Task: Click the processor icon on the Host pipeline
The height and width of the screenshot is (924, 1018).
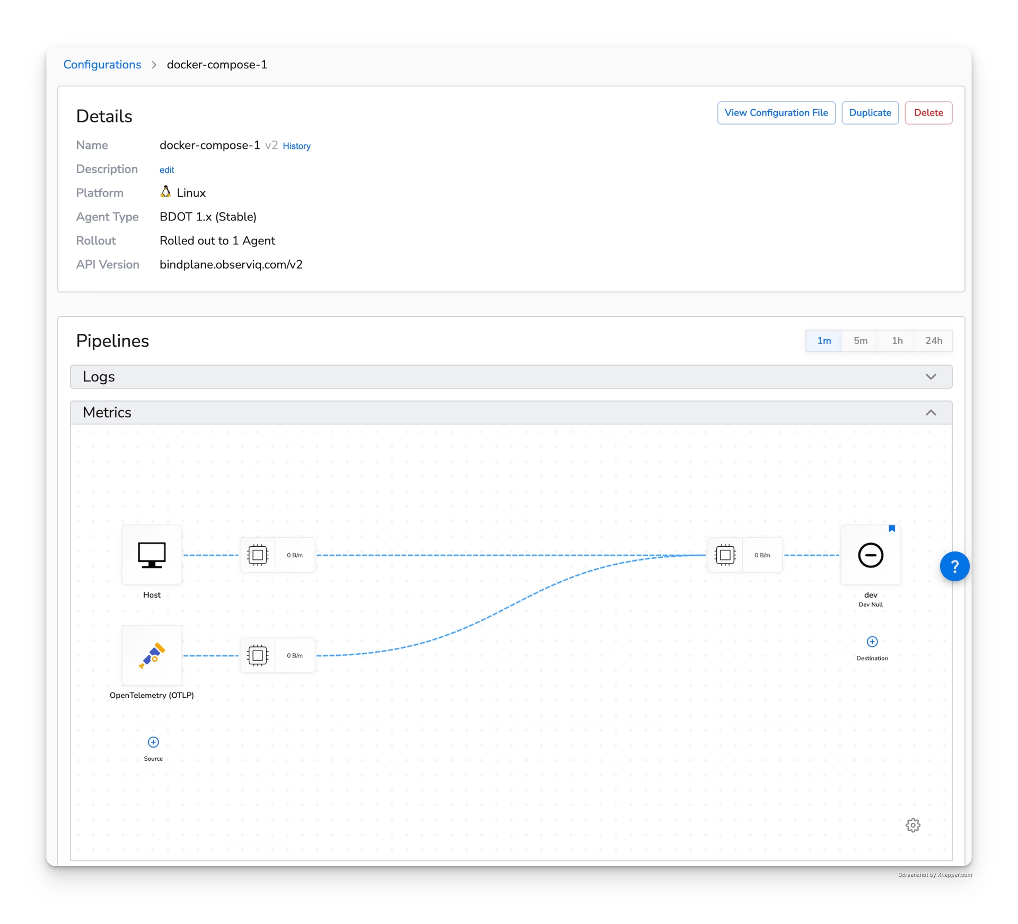Action: coord(258,555)
